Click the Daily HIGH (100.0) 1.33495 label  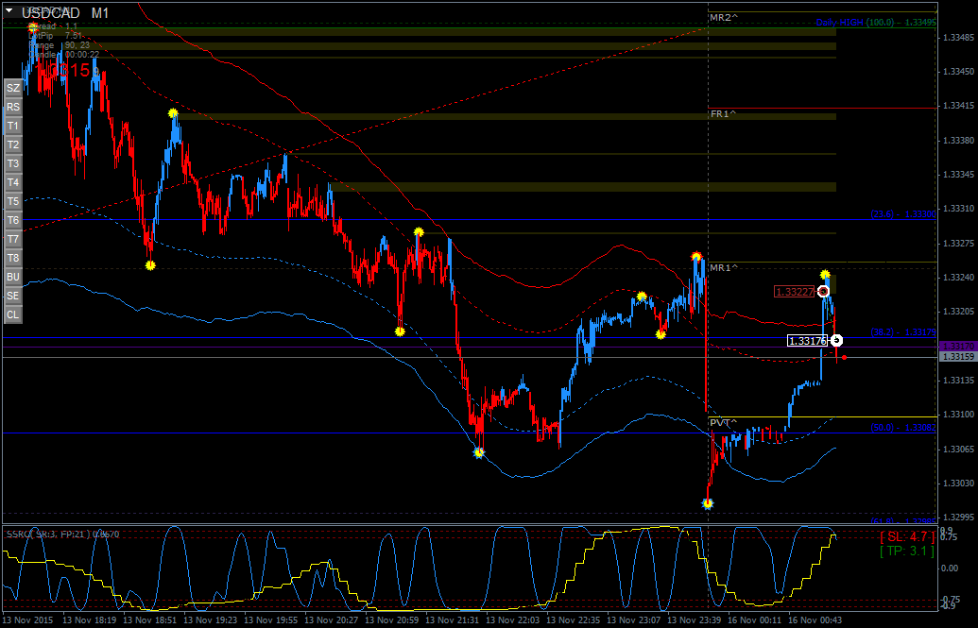(x=876, y=23)
